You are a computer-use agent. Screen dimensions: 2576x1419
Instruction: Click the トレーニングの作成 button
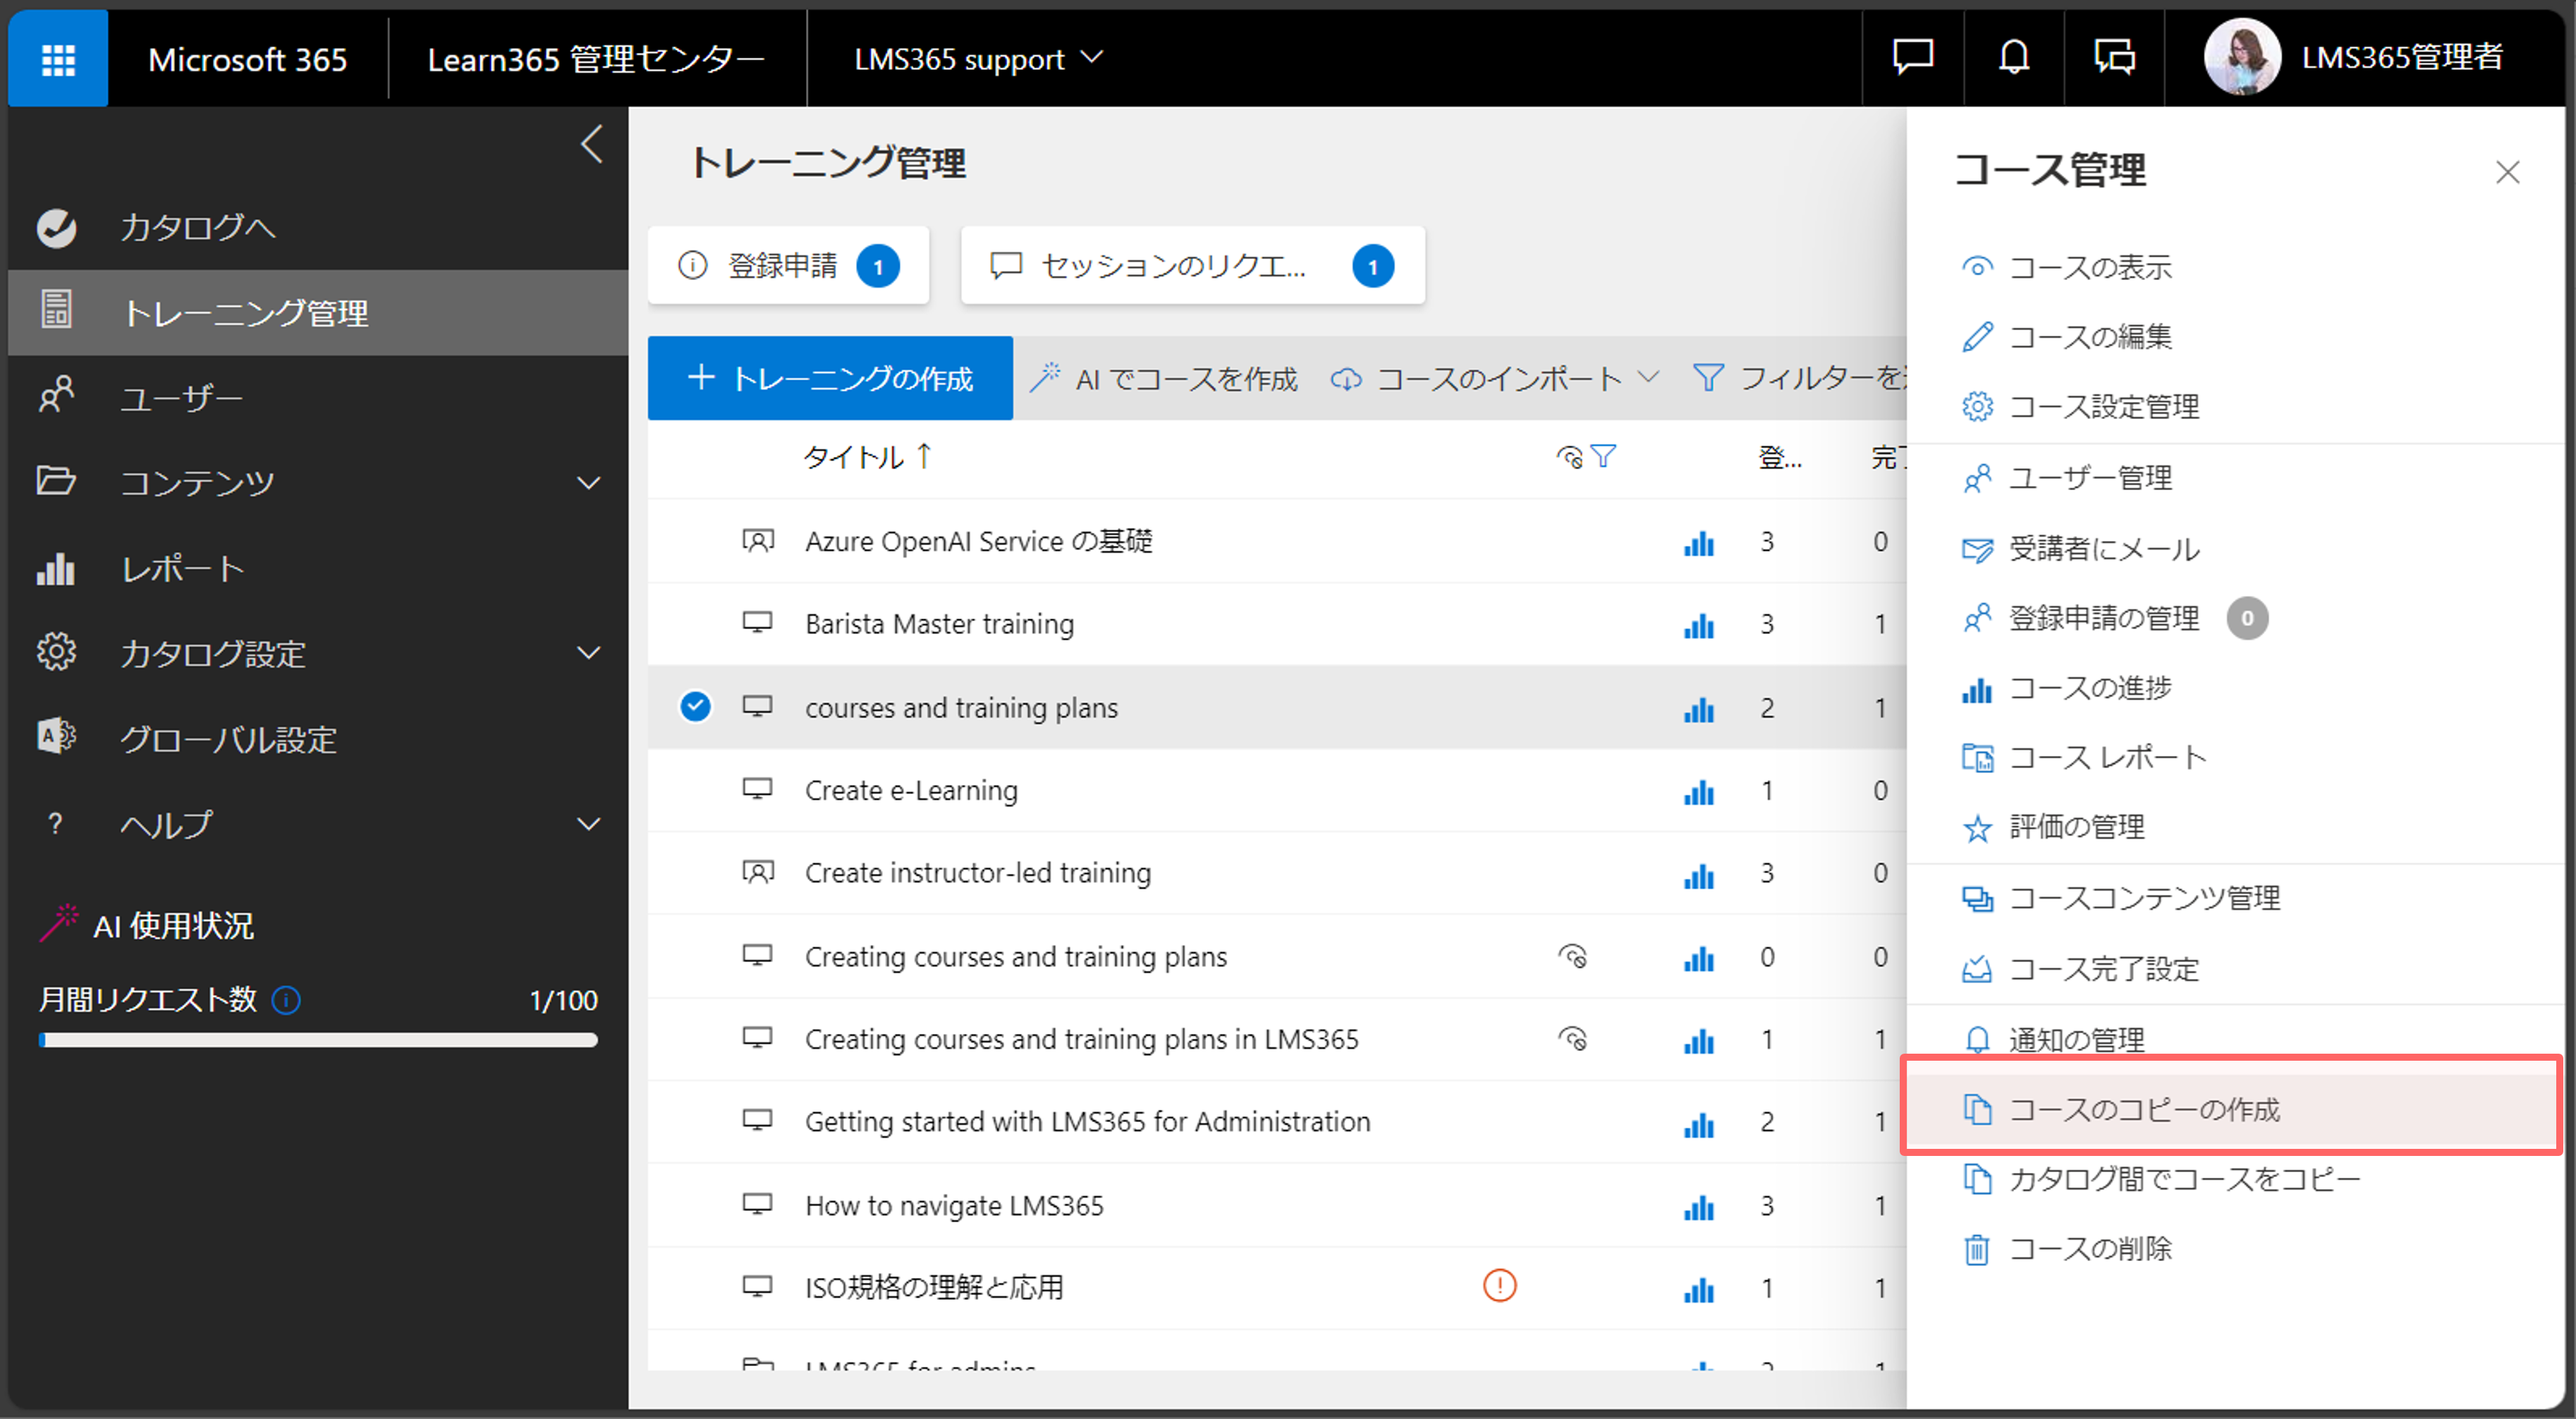click(x=830, y=378)
